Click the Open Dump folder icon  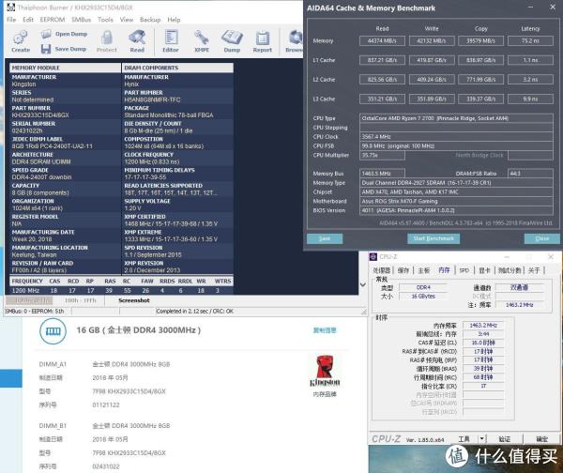point(46,34)
